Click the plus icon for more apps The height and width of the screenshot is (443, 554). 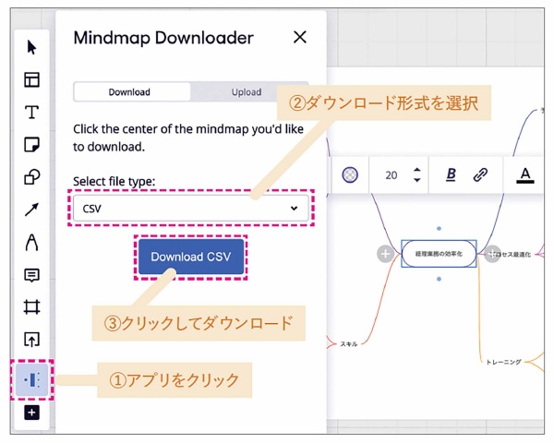pos(32,413)
